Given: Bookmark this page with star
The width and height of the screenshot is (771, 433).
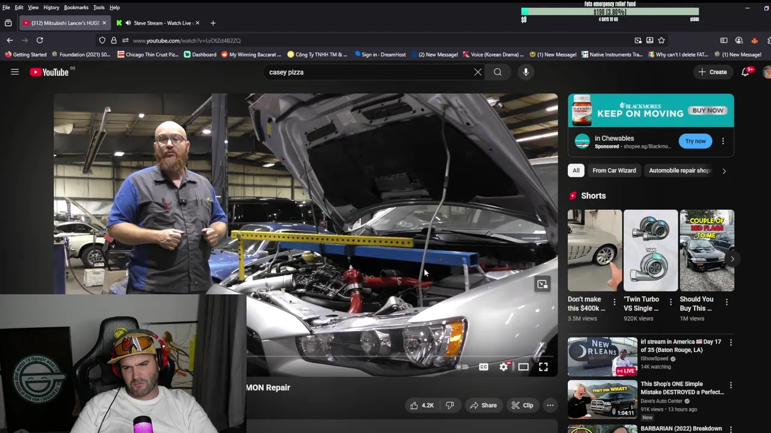Looking at the screenshot, I should (x=661, y=40).
